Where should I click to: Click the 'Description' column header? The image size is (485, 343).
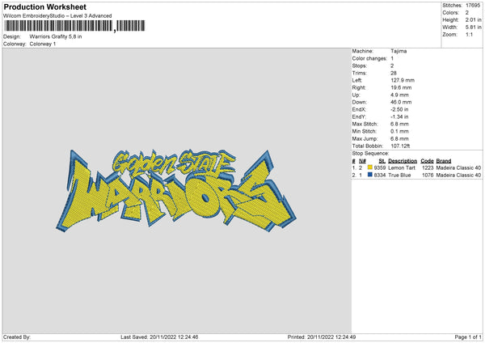pos(403,161)
